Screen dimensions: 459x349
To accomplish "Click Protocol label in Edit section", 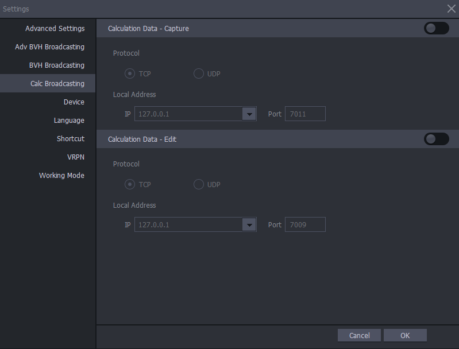I will click(x=126, y=164).
